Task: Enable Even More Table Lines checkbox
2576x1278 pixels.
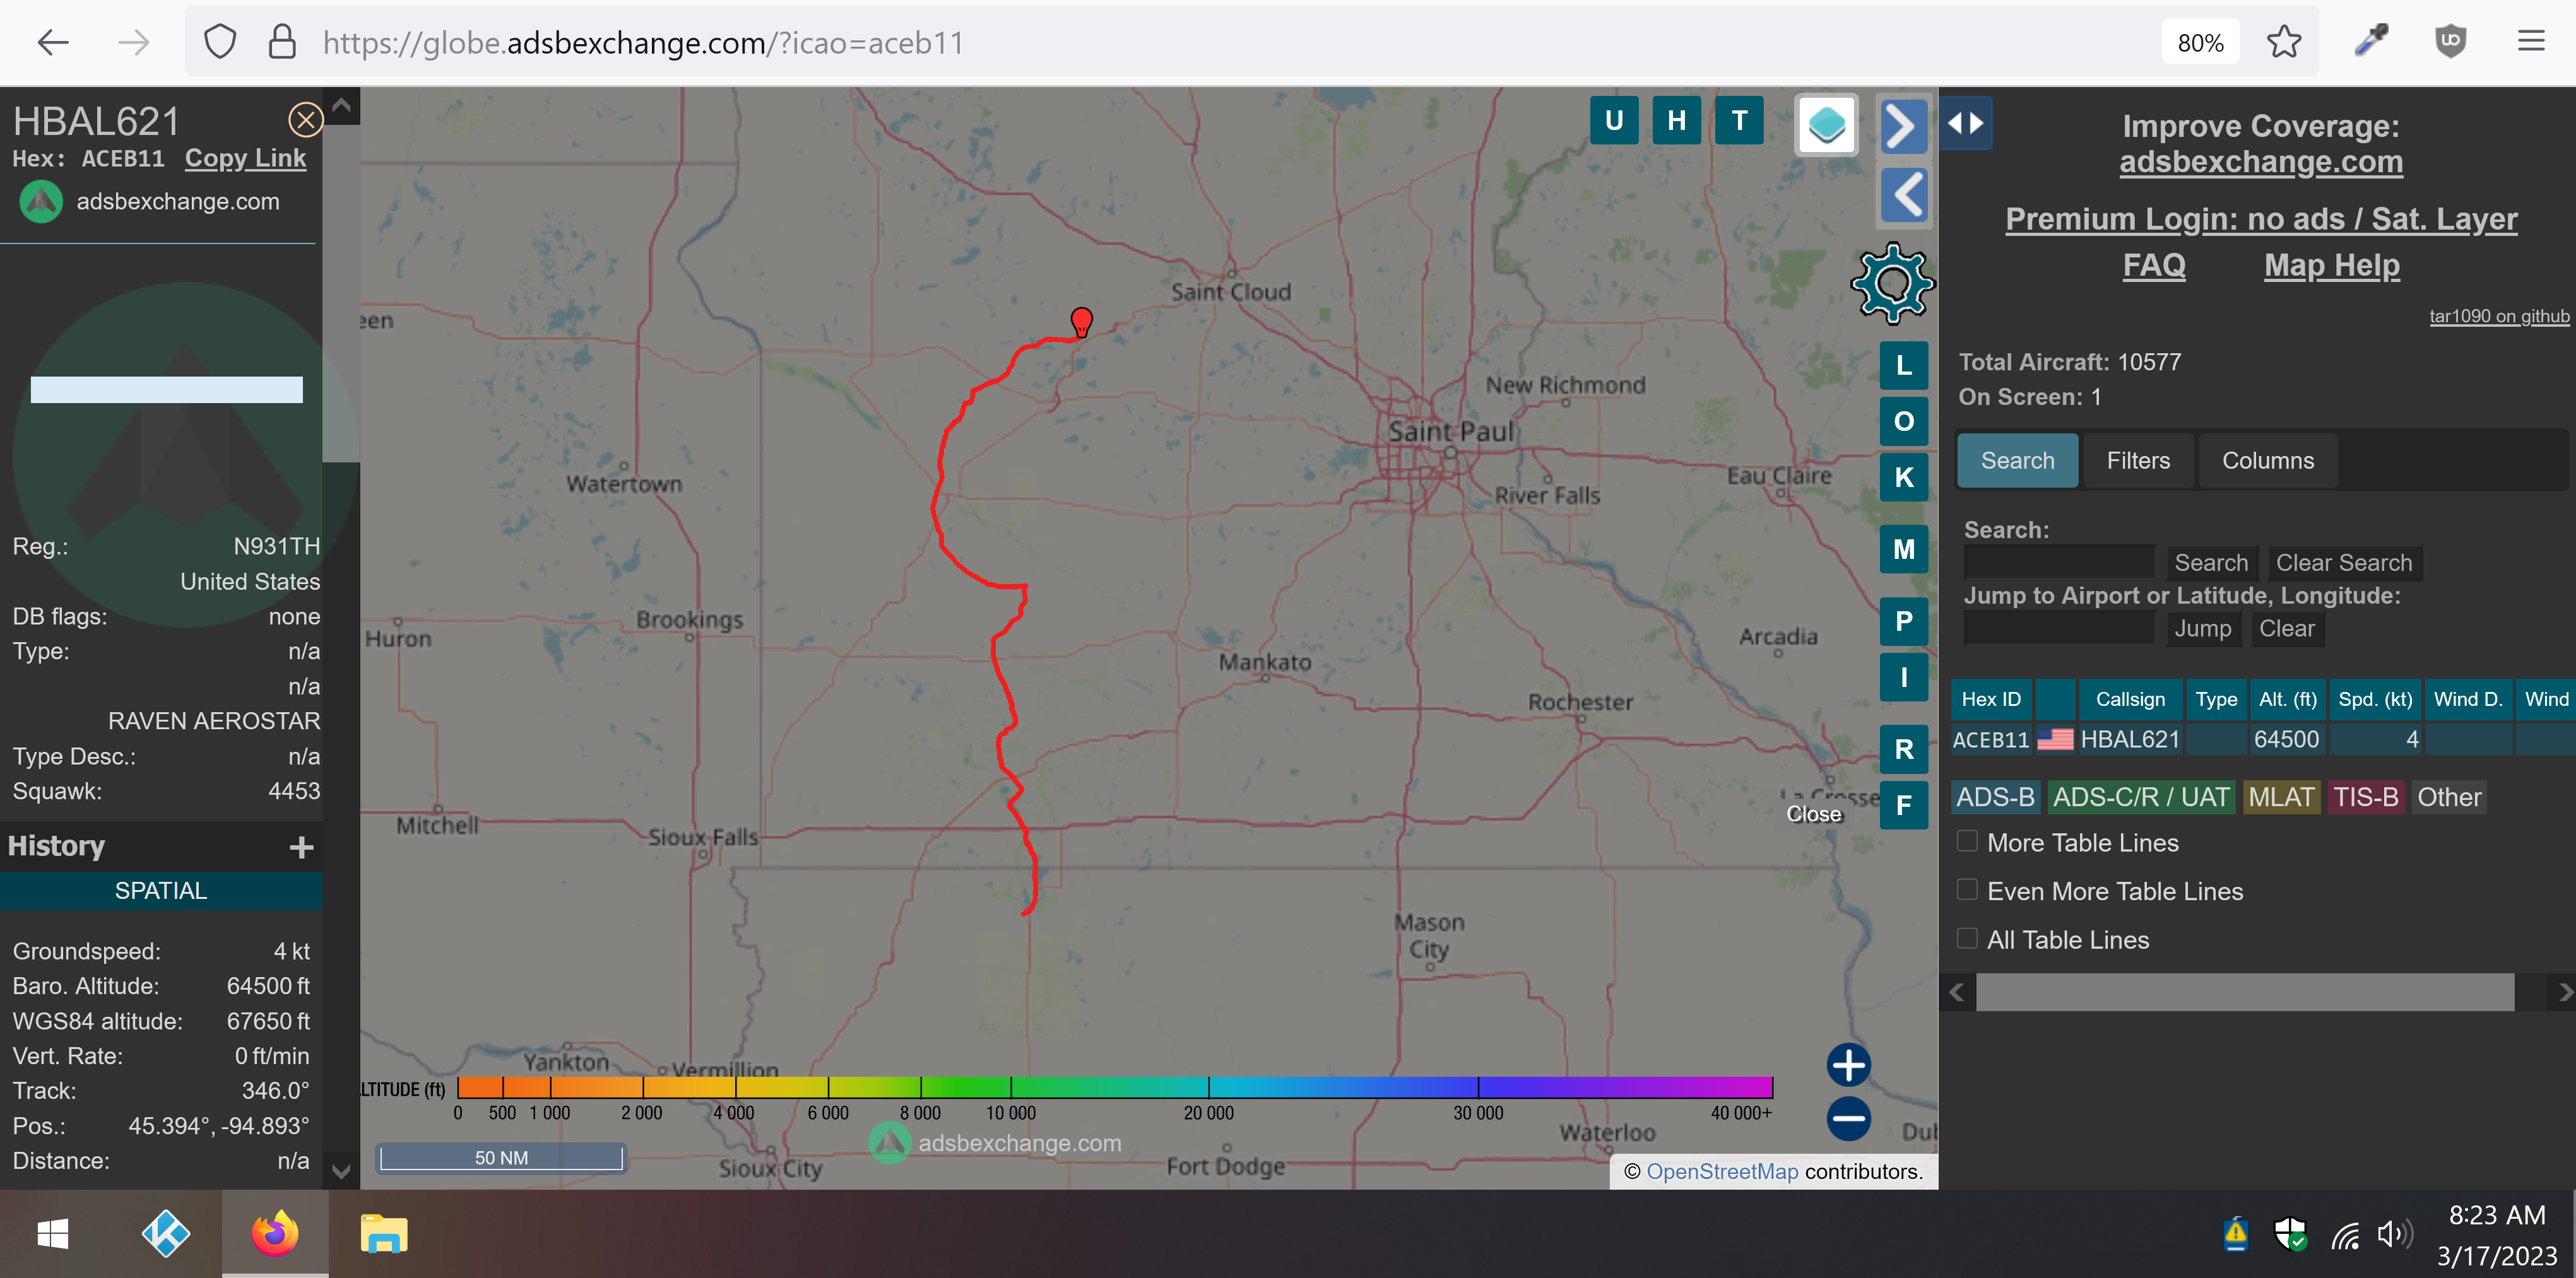Action: coord(1967,890)
